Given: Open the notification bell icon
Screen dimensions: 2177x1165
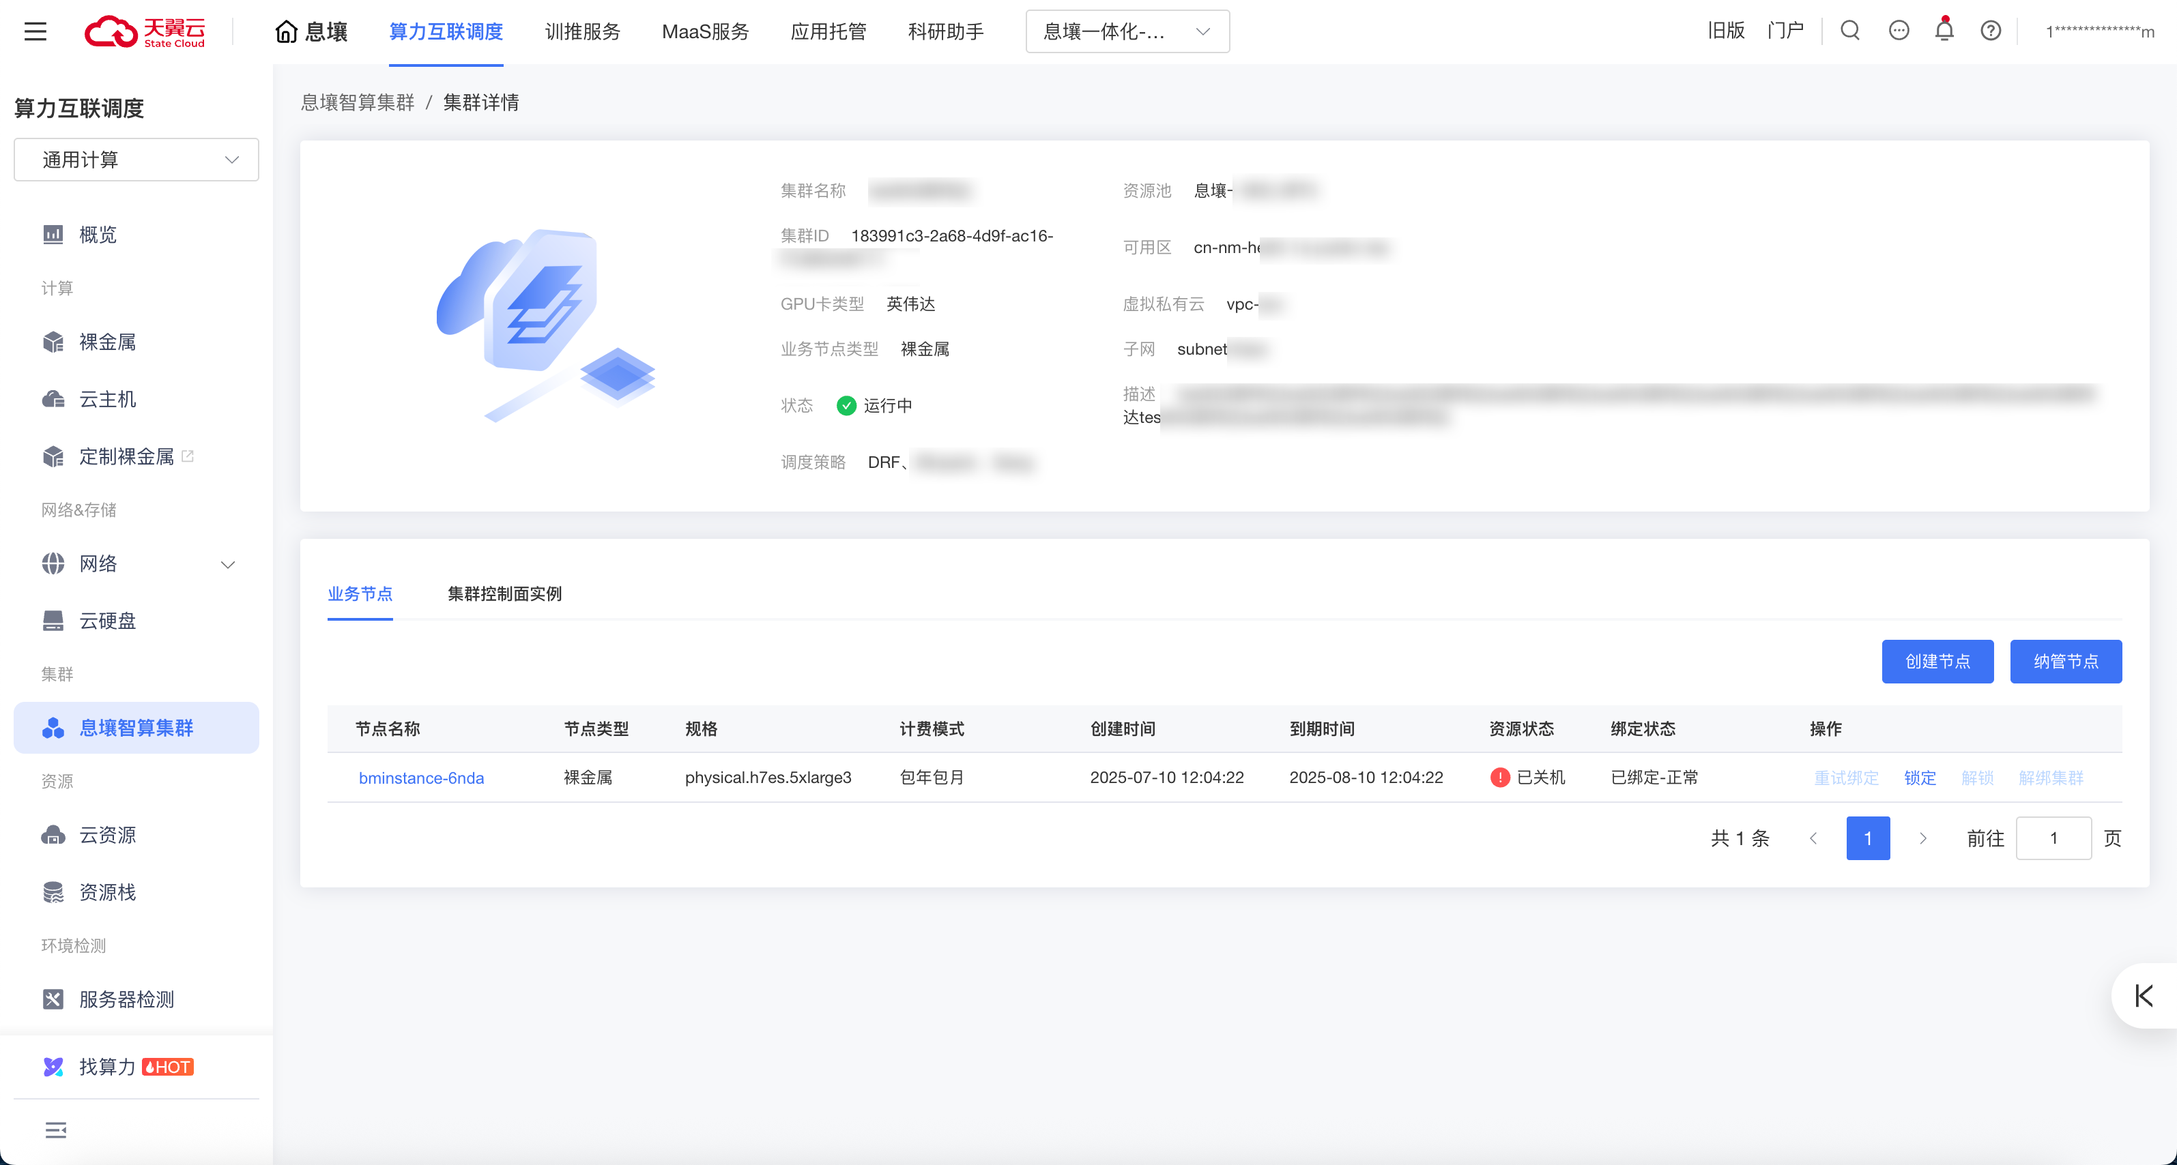Looking at the screenshot, I should point(1944,31).
